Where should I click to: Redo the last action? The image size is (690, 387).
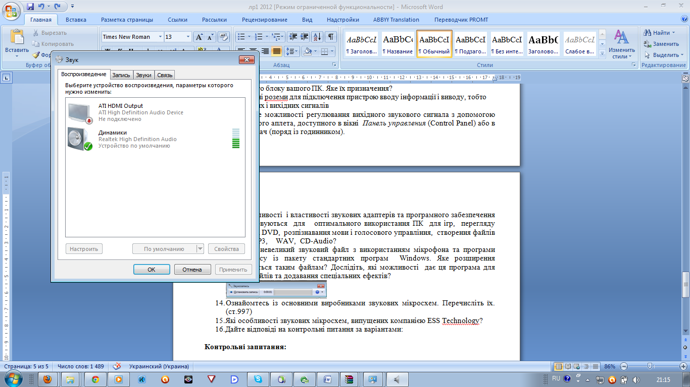tap(58, 7)
